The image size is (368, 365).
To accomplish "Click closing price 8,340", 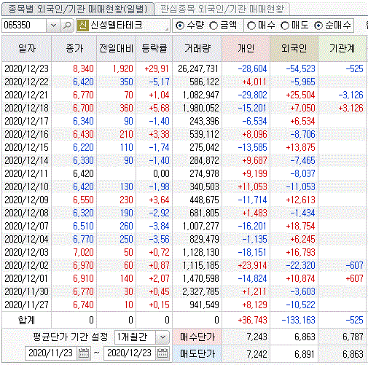I will (x=83, y=68).
